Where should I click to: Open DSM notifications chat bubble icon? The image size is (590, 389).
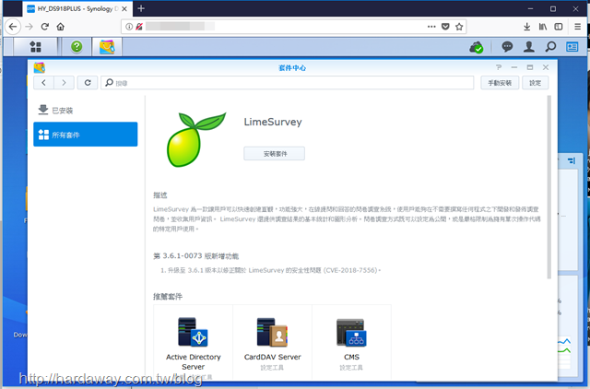[x=507, y=47]
